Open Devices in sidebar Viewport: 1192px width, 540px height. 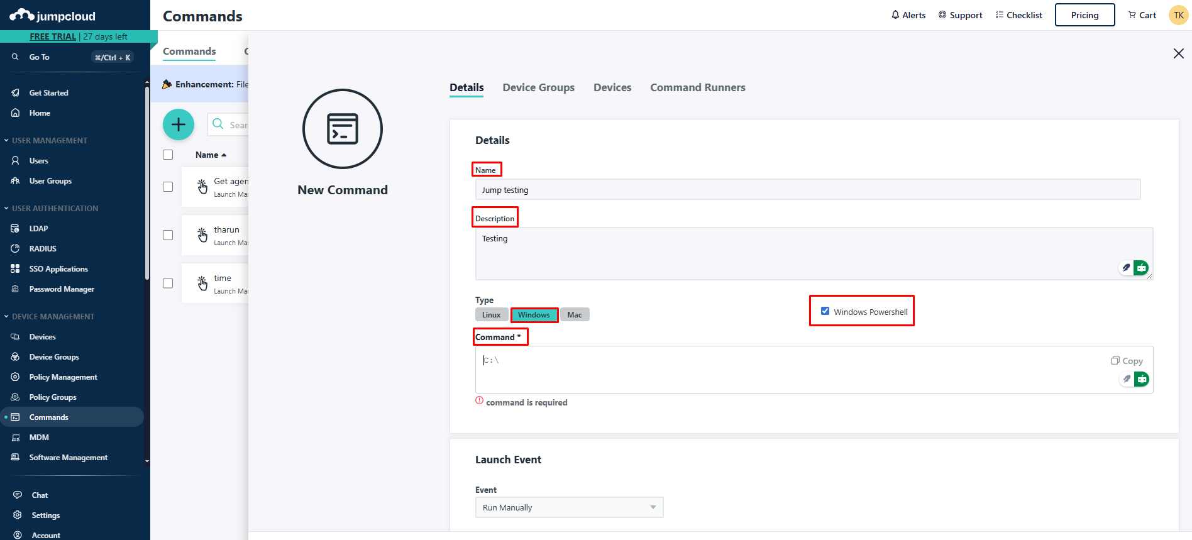pyautogui.click(x=42, y=336)
